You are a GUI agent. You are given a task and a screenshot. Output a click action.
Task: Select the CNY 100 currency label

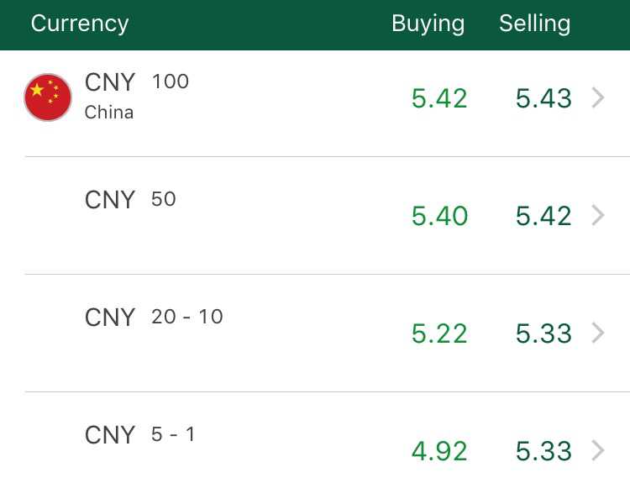point(110,82)
